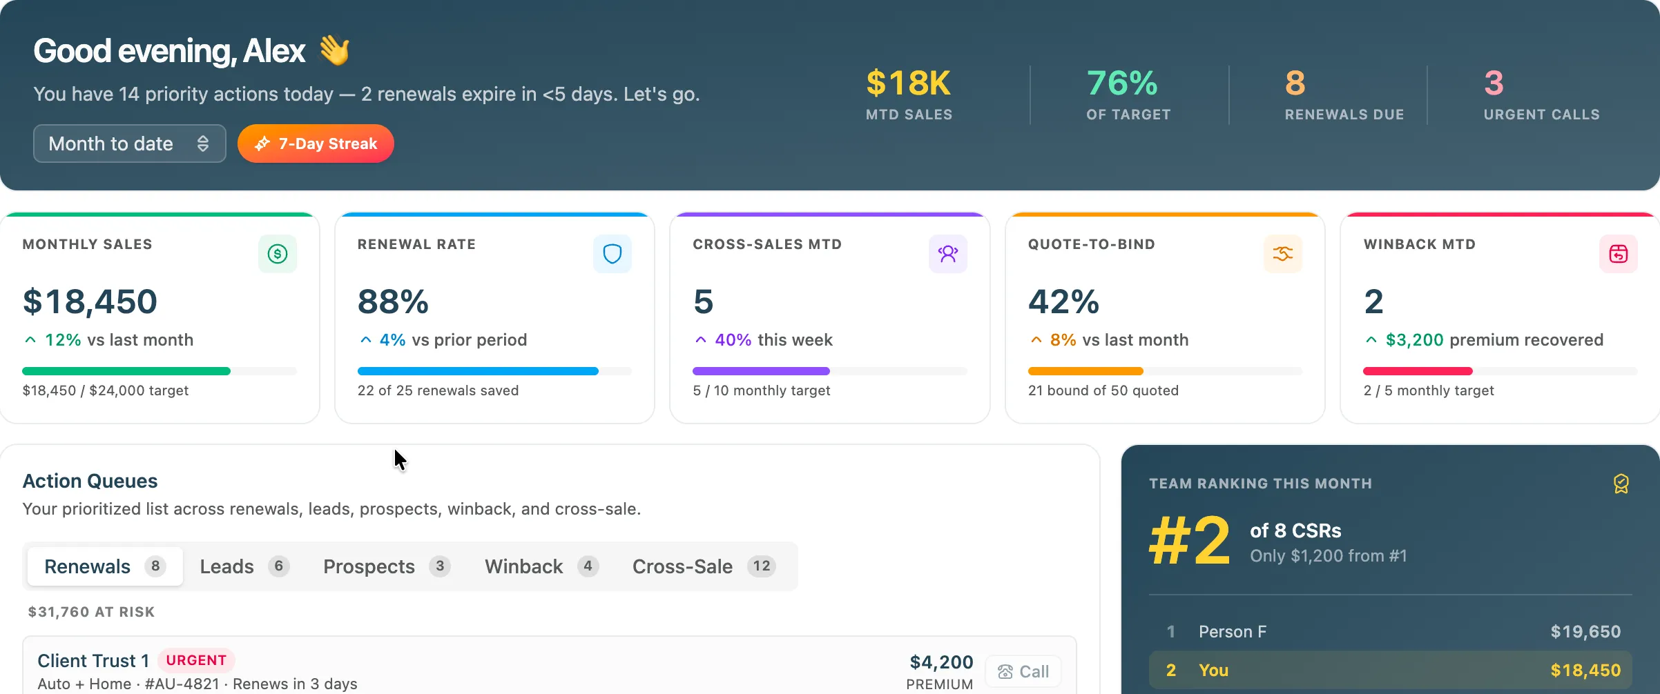Click the Team Ranking award badge icon

(x=1621, y=484)
